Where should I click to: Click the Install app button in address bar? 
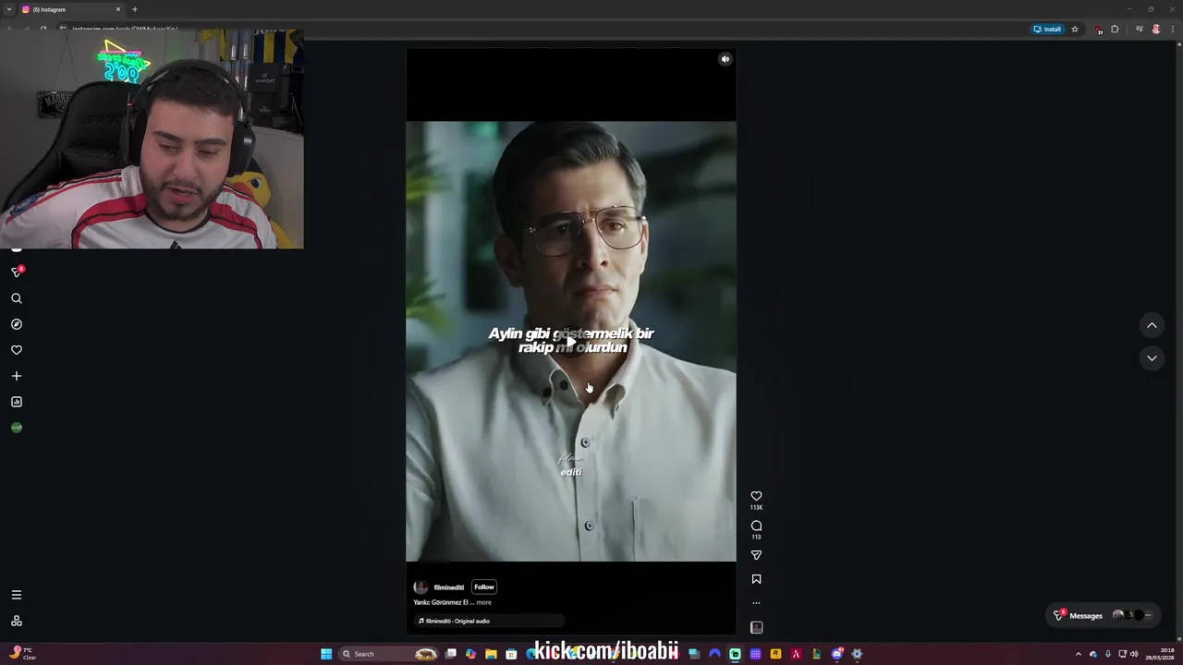[1047, 29]
